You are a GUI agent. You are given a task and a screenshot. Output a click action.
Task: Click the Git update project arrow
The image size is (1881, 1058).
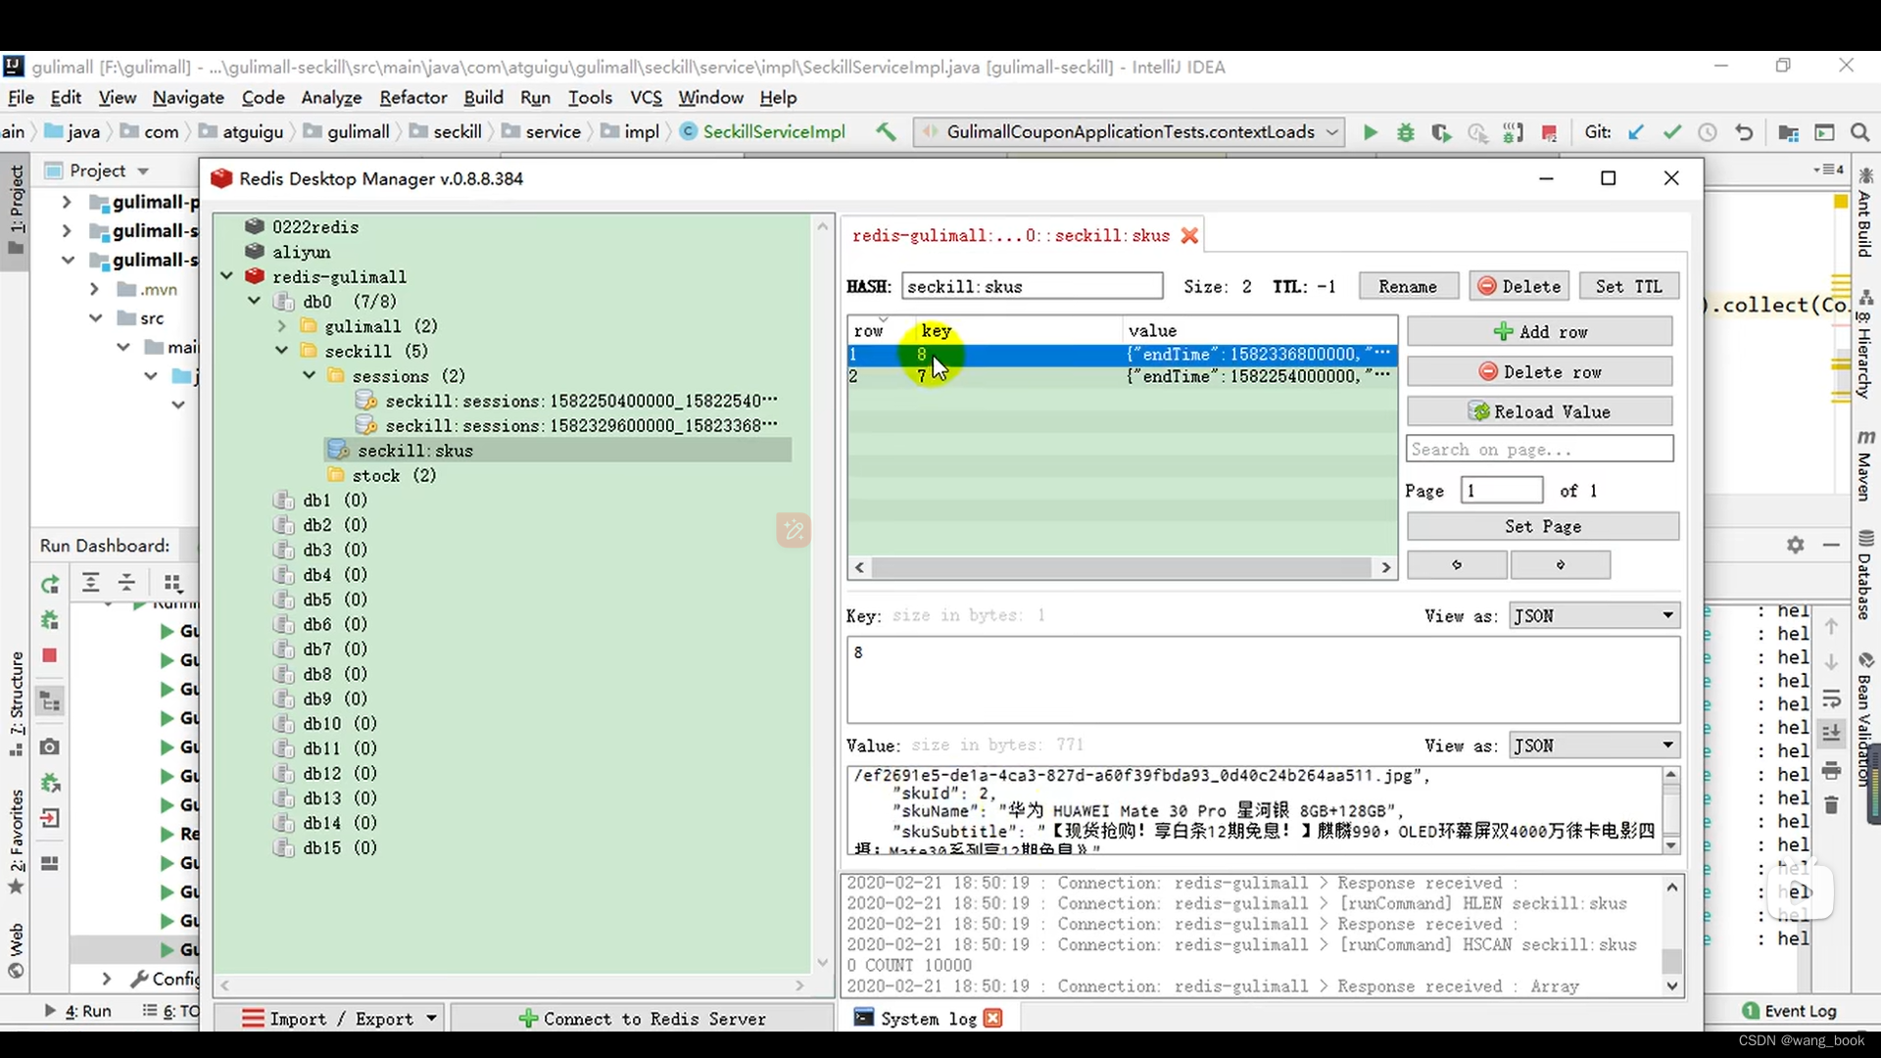(1636, 132)
